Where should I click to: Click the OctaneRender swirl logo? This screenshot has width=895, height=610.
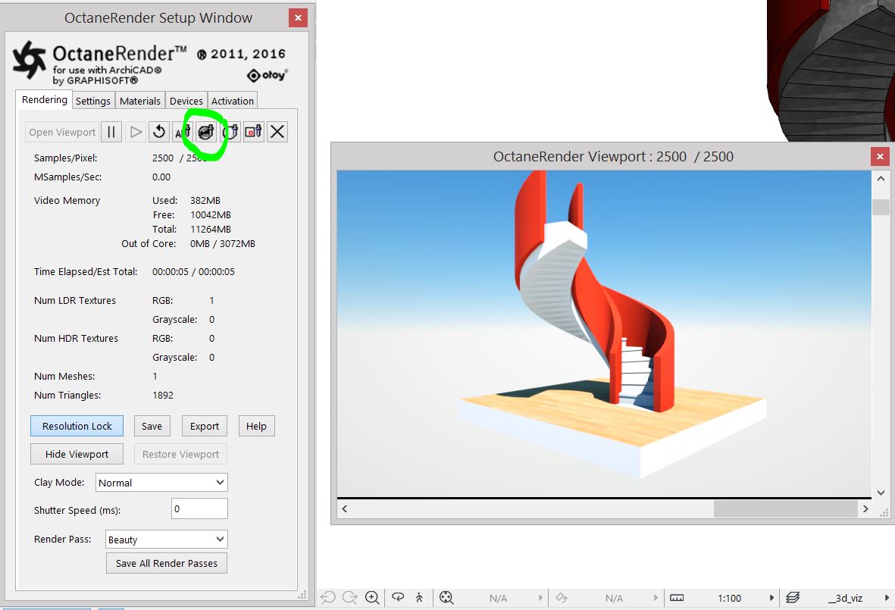pos(30,59)
